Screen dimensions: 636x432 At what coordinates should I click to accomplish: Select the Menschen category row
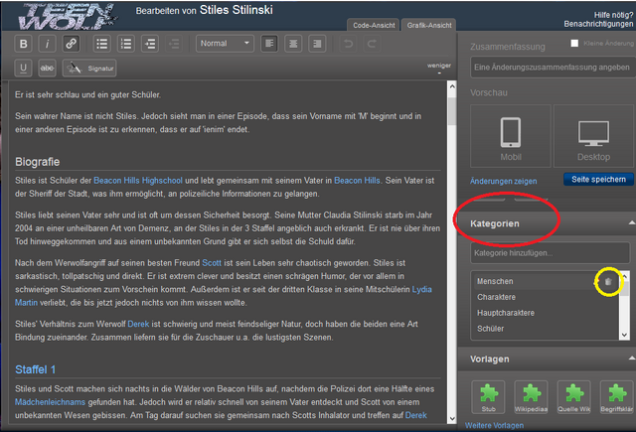tap(546, 281)
